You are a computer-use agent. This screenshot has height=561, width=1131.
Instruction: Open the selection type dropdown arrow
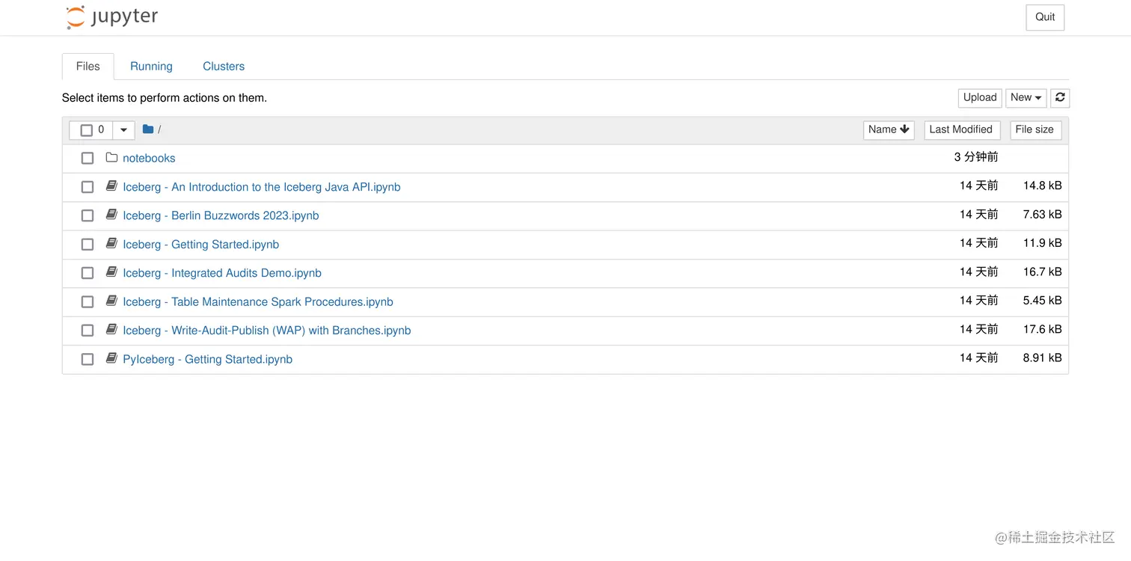click(x=123, y=130)
